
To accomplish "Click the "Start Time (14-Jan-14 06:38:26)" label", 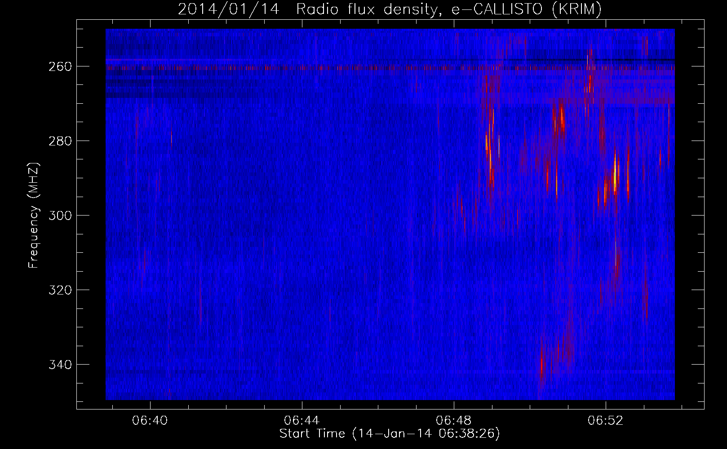I will coord(390,434).
